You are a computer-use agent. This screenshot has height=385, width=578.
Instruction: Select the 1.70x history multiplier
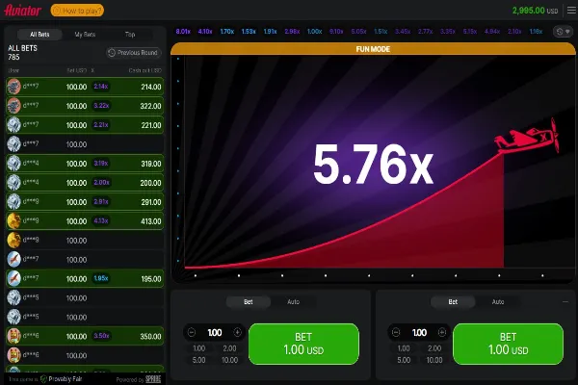[x=227, y=32]
